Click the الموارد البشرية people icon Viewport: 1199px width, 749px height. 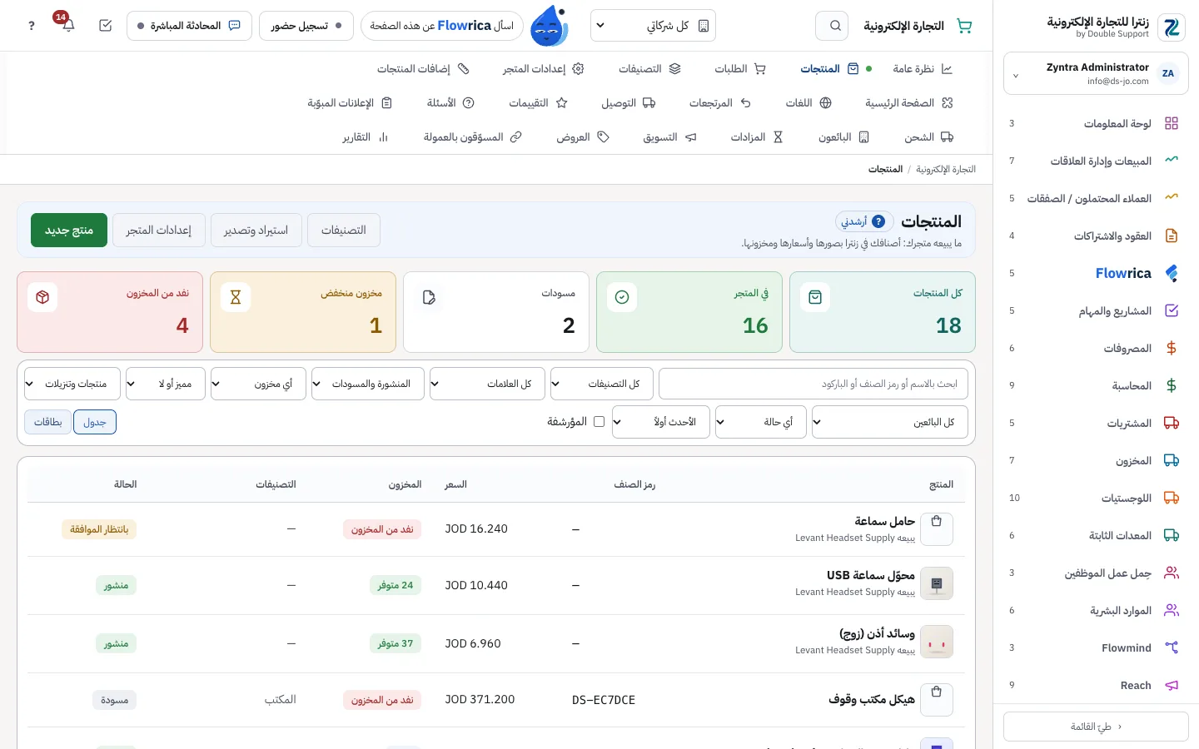1172,610
